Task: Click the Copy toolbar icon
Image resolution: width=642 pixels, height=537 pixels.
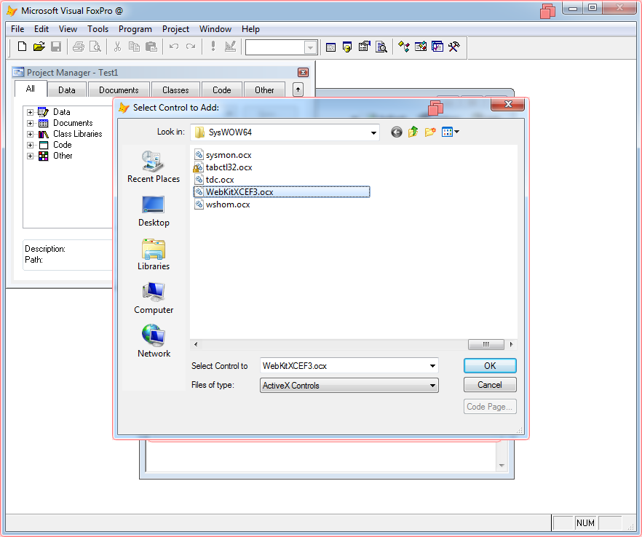Action: tap(134, 47)
